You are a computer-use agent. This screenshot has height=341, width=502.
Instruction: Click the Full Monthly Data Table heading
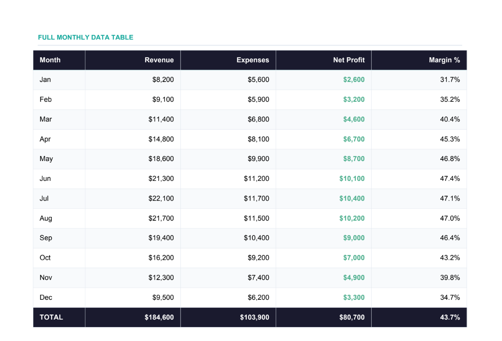tap(85, 37)
